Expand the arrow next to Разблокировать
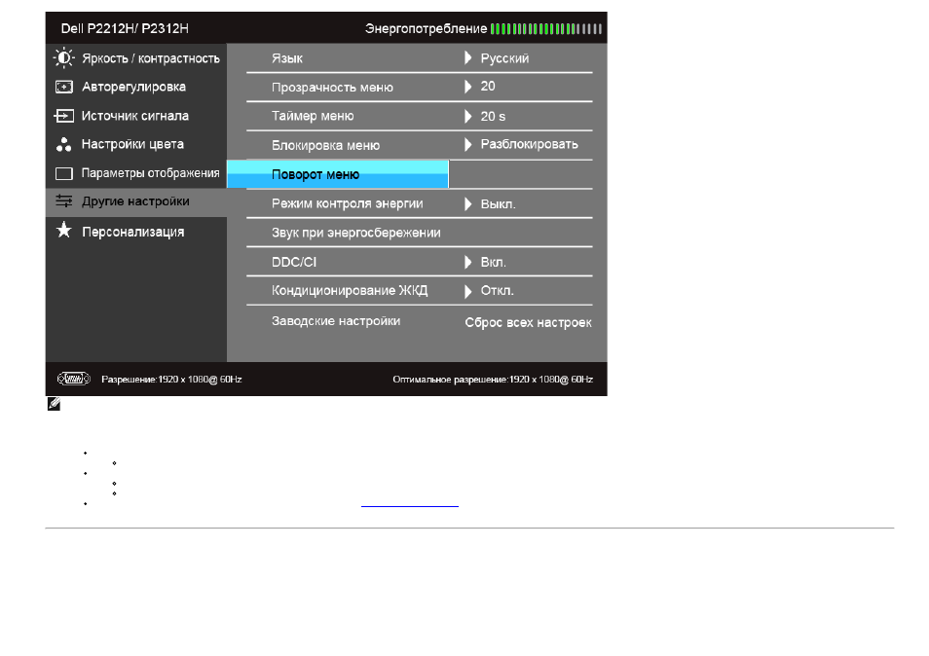 468,144
